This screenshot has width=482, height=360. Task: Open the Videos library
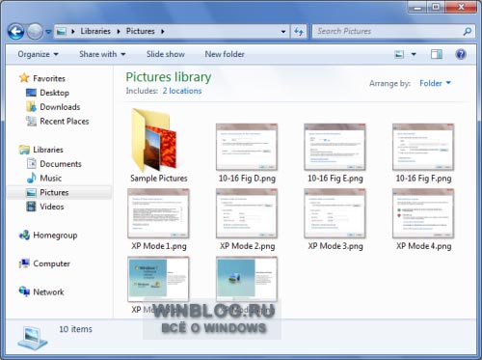point(52,207)
